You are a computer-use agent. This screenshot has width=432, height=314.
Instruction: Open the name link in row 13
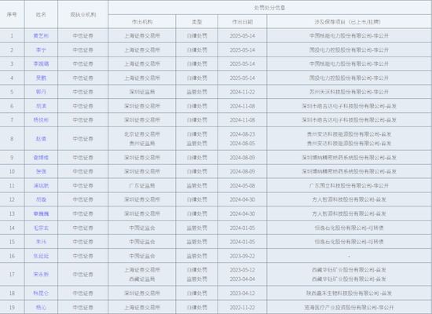[41, 214]
